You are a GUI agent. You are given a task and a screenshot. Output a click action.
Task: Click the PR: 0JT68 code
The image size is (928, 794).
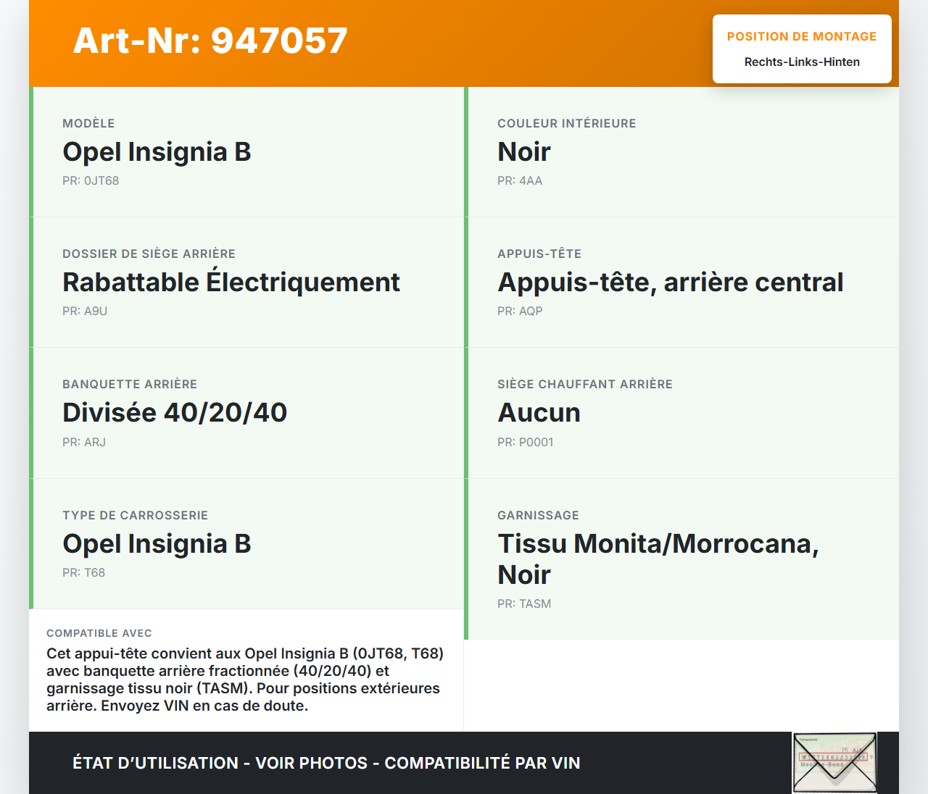click(91, 181)
